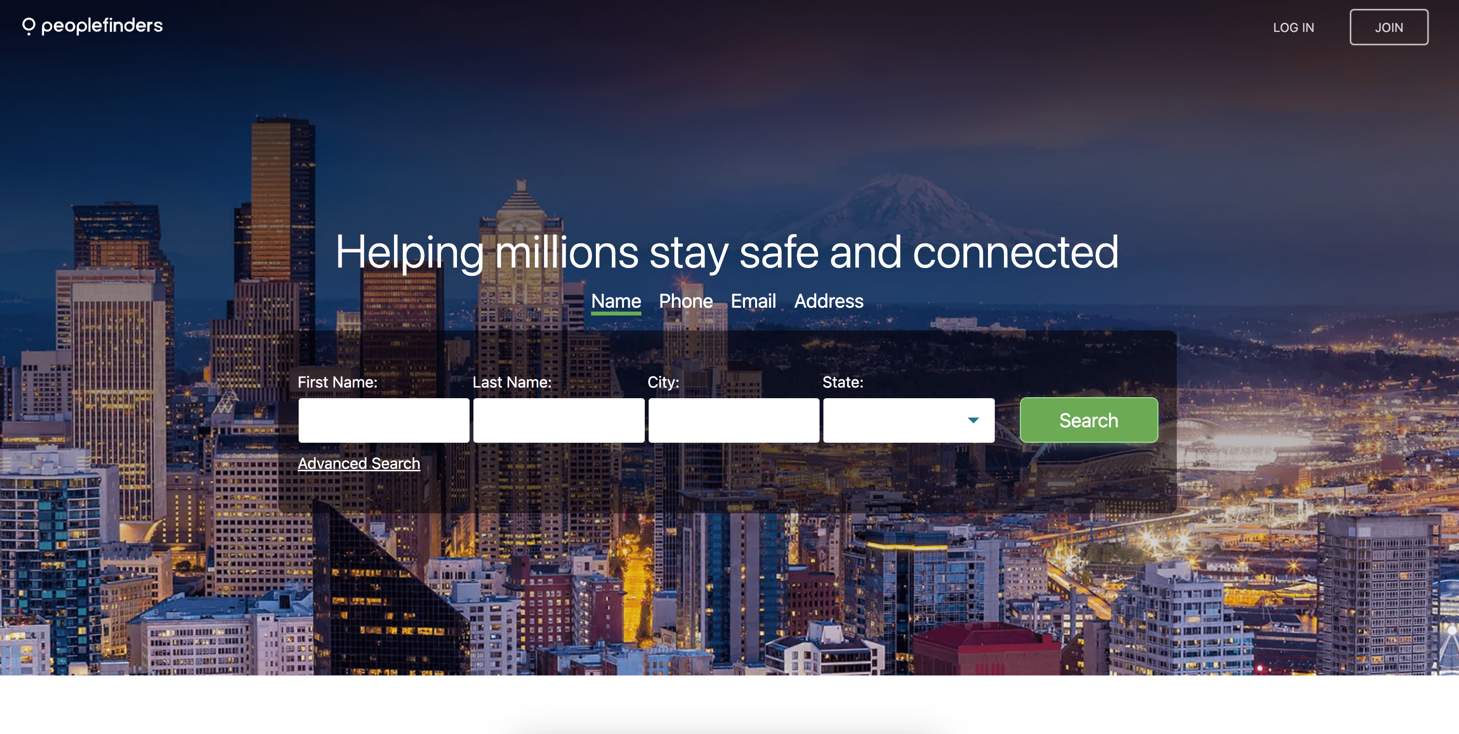
Task: Open the Advanced Search link
Action: (x=359, y=464)
